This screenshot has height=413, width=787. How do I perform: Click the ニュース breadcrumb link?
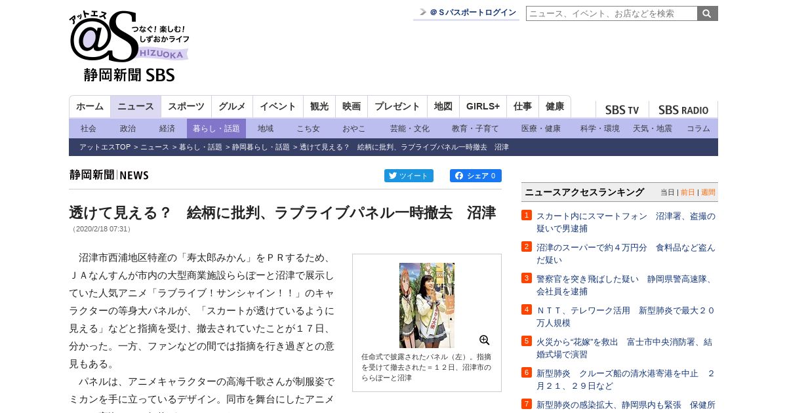(155, 147)
